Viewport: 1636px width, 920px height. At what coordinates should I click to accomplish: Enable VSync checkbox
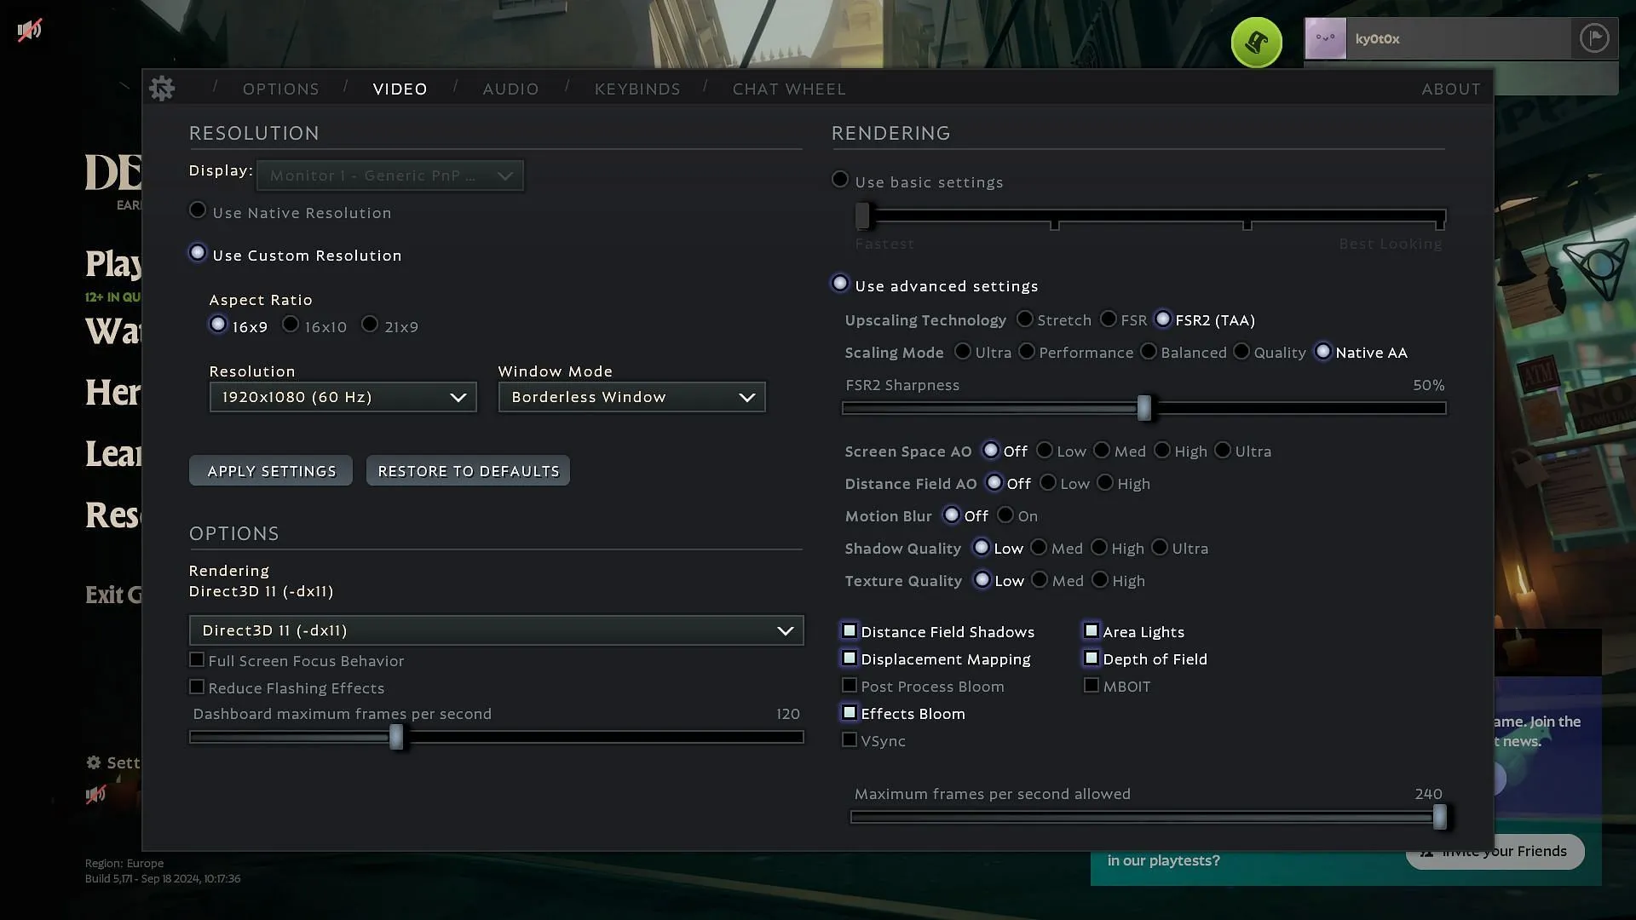(x=850, y=740)
